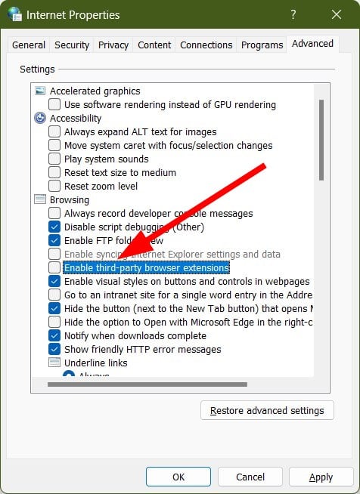Click the vertical settings list scrollbar
Viewport: 360px width, 494px height.
(321, 140)
